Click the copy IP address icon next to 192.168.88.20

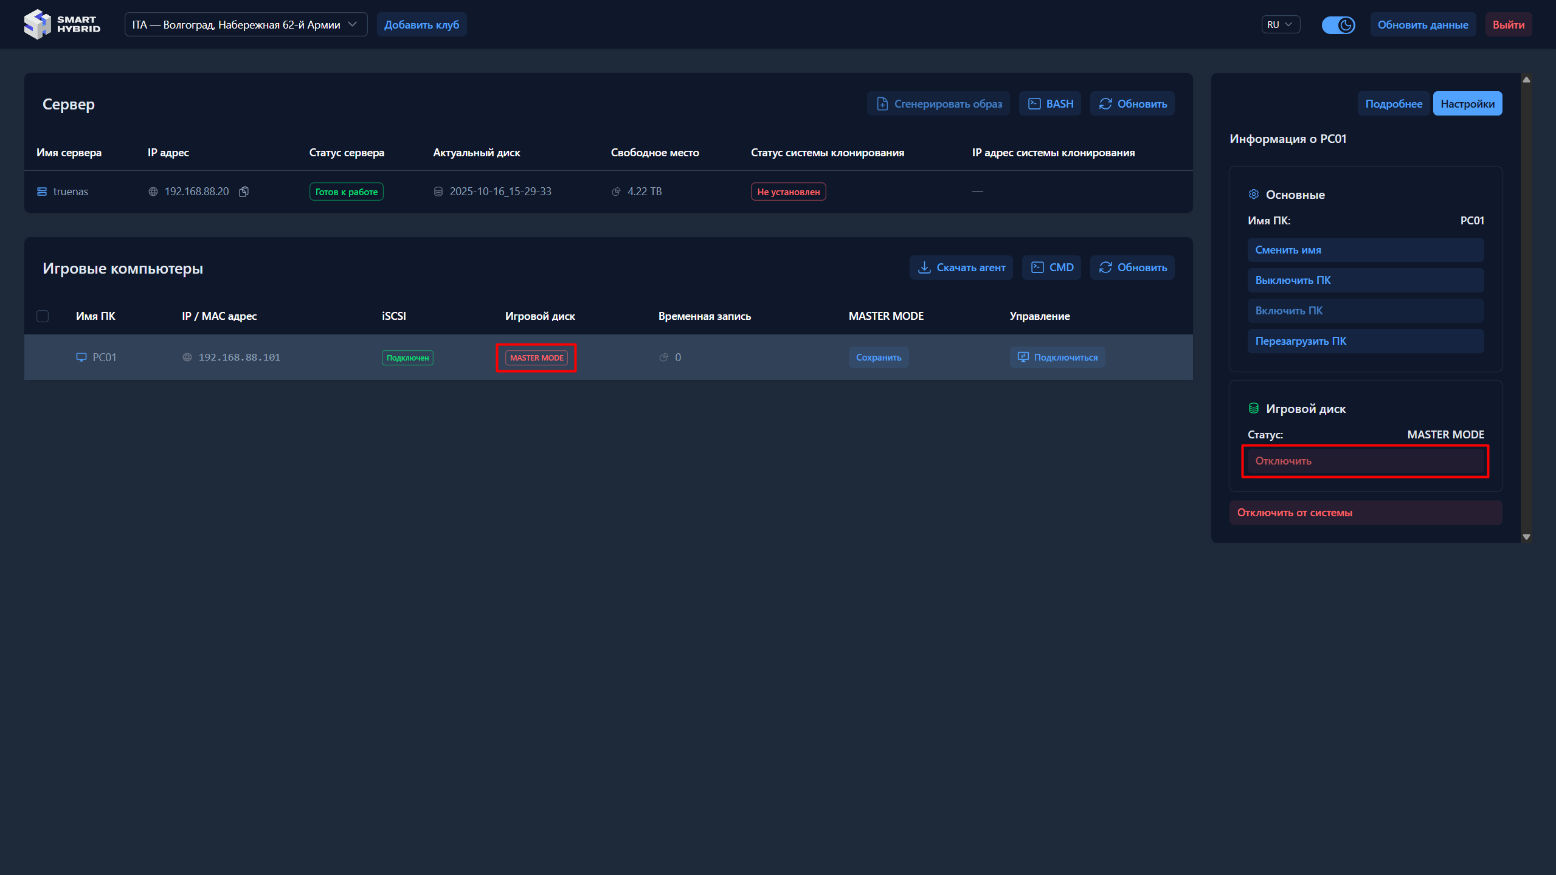[x=244, y=192]
